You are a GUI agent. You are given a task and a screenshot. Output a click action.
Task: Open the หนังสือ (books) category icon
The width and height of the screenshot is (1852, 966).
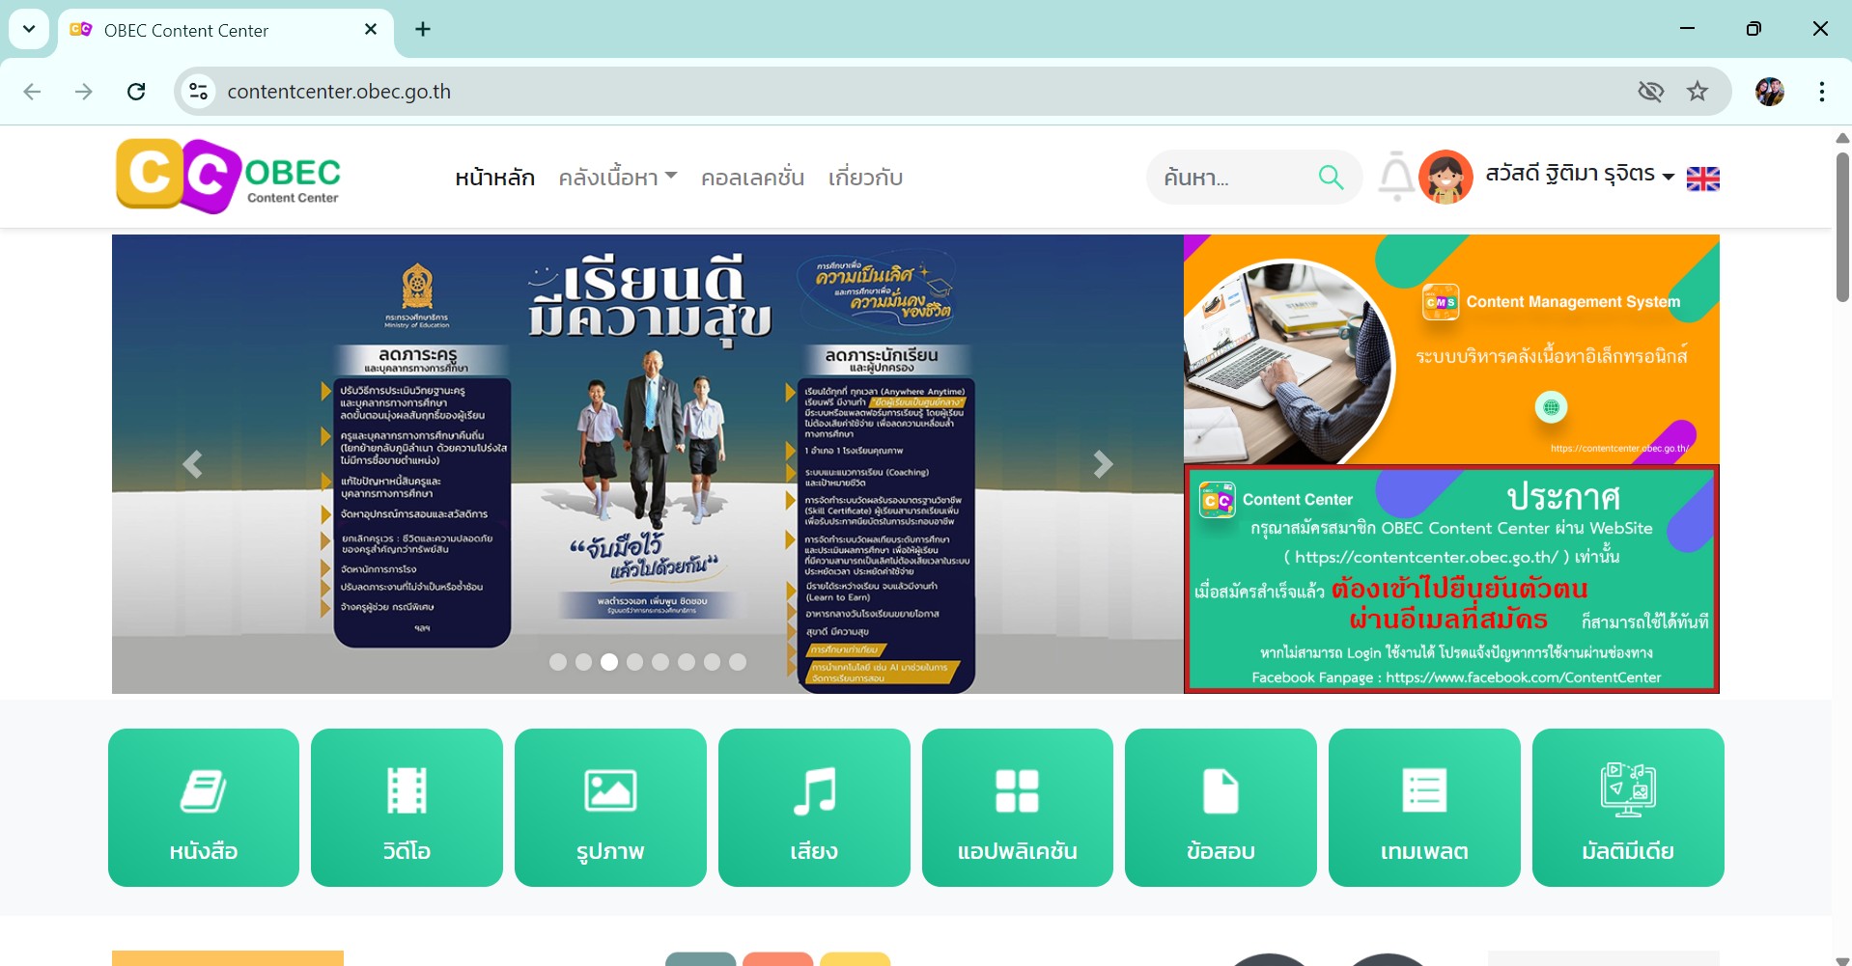pos(204,807)
